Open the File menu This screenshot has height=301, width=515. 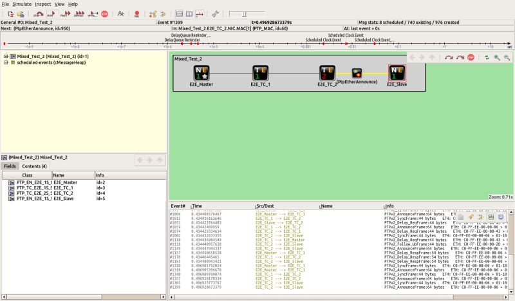pos(5,5)
